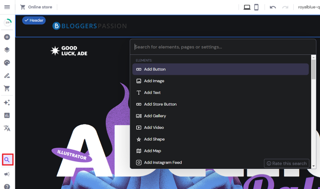The height and width of the screenshot is (189, 320).
Task: Open the analytics chart icon
Action: (x=7, y=115)
